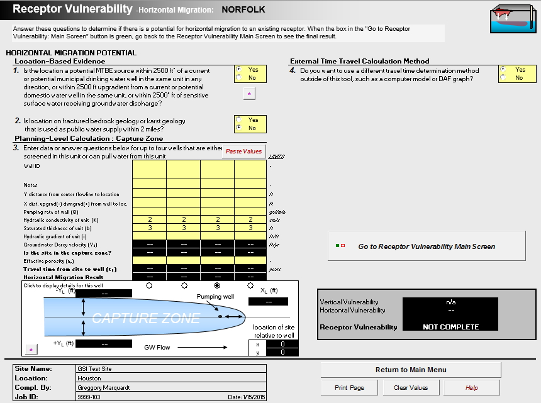541x403 pixels.
Task: Select No for question 1 MTBE source
Action: (x=238, y=78)
